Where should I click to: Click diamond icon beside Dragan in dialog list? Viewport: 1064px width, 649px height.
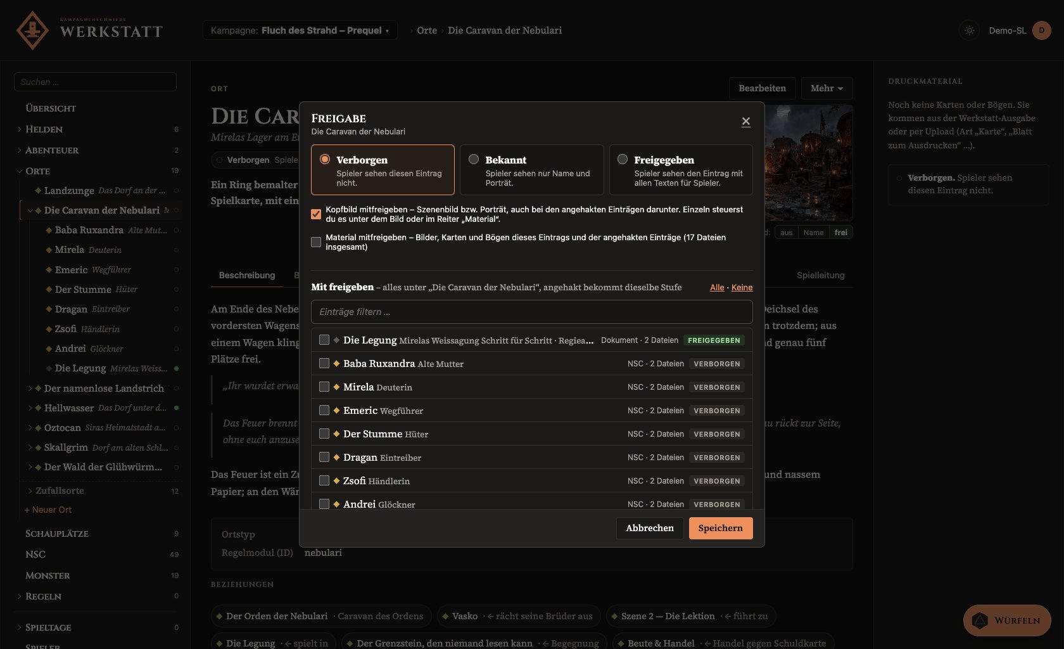pos(336,458)
